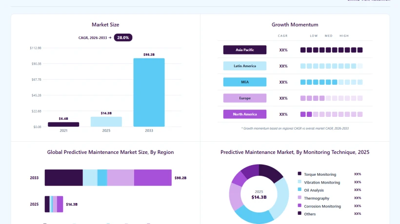Screen dimensions: 400x224
Task: Click North America momentum indicator squares
Action: pyautogui.click(x=331, y=114)
